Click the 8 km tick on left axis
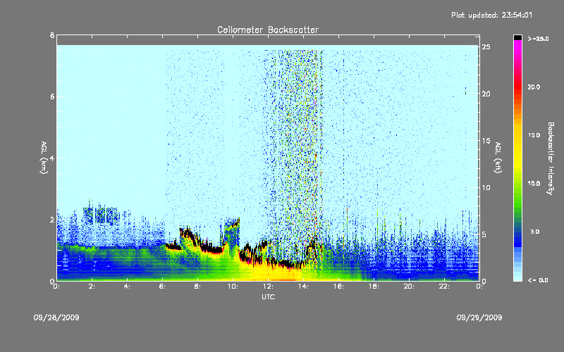The height and width of the screenshot is (352, 564). (x=52, y=35)
